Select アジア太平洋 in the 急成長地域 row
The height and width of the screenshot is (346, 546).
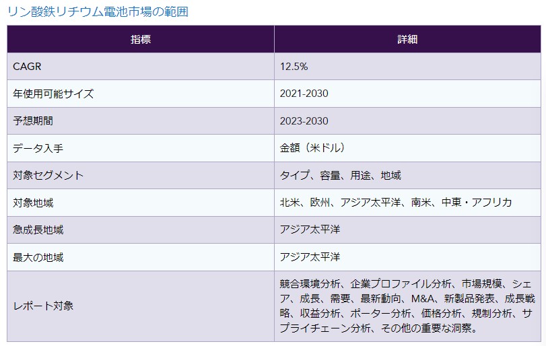click(310, 230)
